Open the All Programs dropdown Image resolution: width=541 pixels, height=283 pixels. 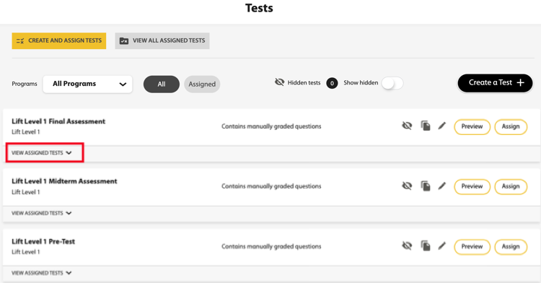pyautogui.click(x=87, y=84)
